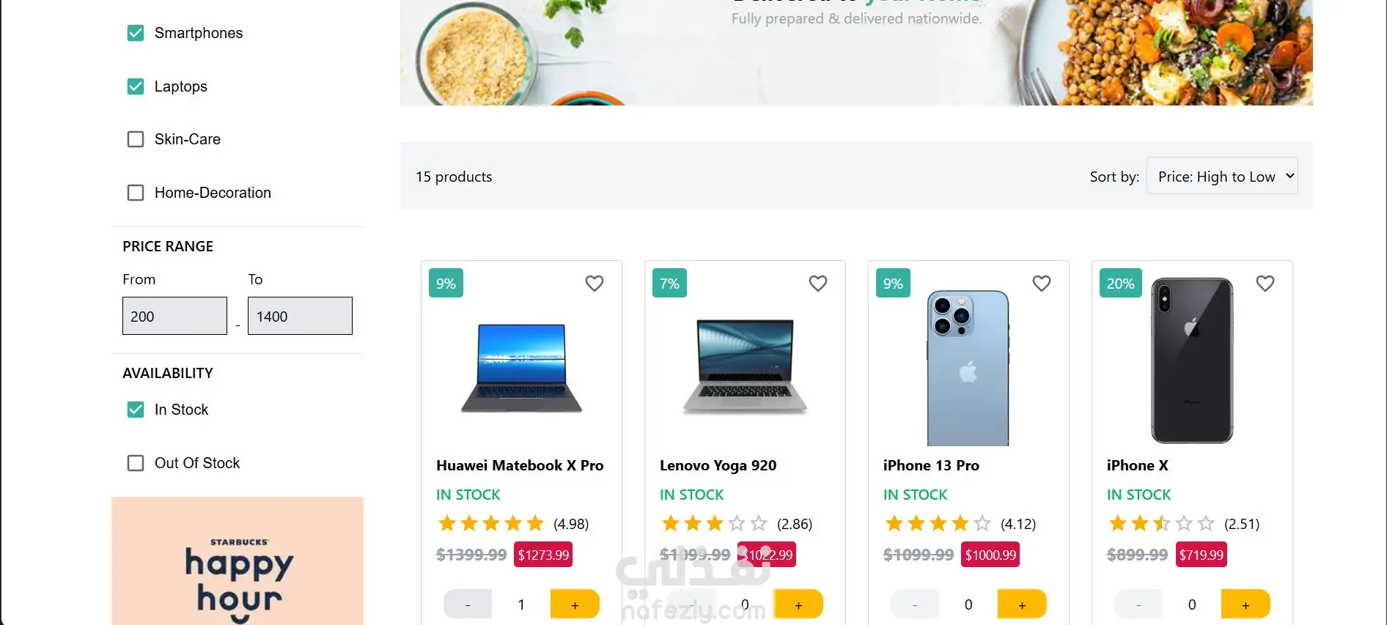The image size is (1387, 625).
Task: Increase Huawei Matebook X Pro quantity with plus
Action: (x=575, y=604)
